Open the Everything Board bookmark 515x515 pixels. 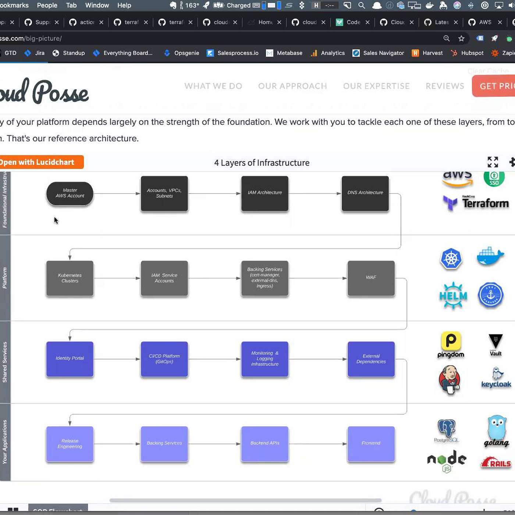pyautogui.click(x=122, y=53)
